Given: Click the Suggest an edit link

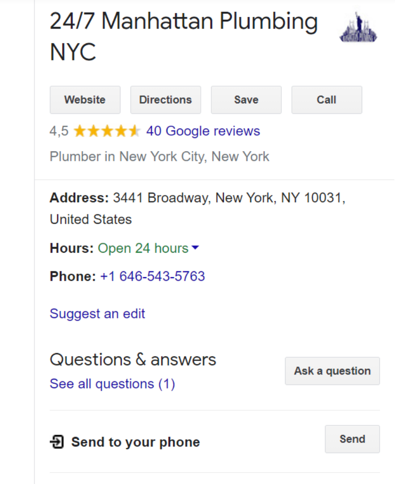Looking at the screenshot, I should (x=97, y=314).
